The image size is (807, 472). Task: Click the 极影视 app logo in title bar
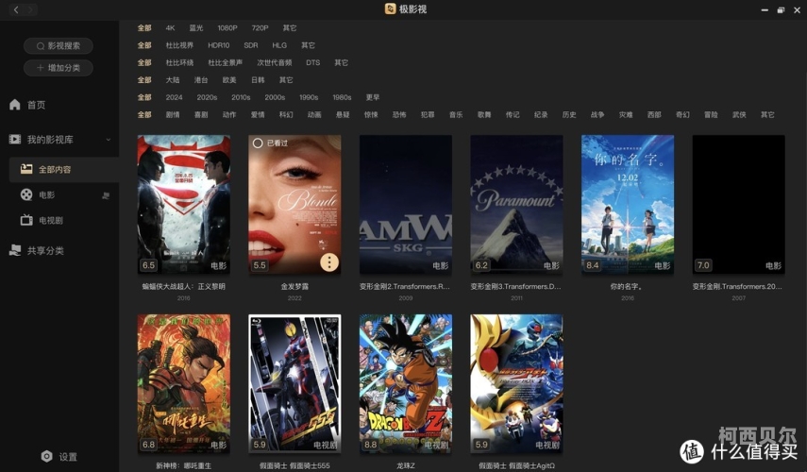pos(390,8)
